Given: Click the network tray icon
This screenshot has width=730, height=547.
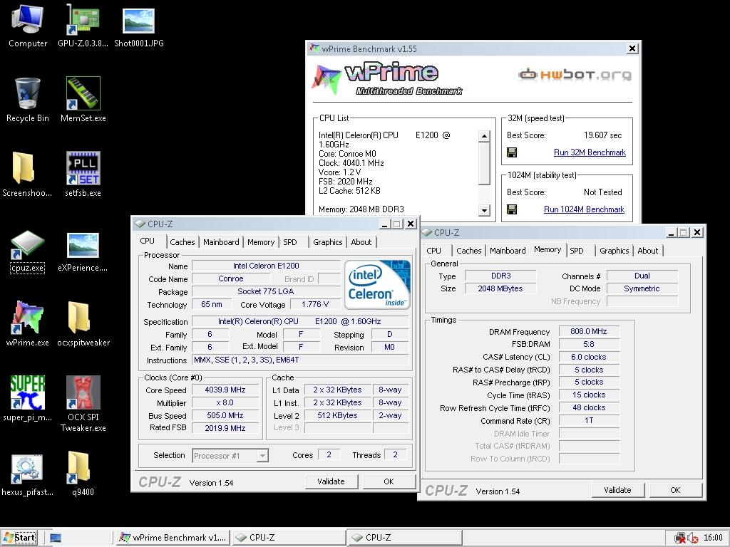Looking at the screenshot, I should tap(680, 538).
